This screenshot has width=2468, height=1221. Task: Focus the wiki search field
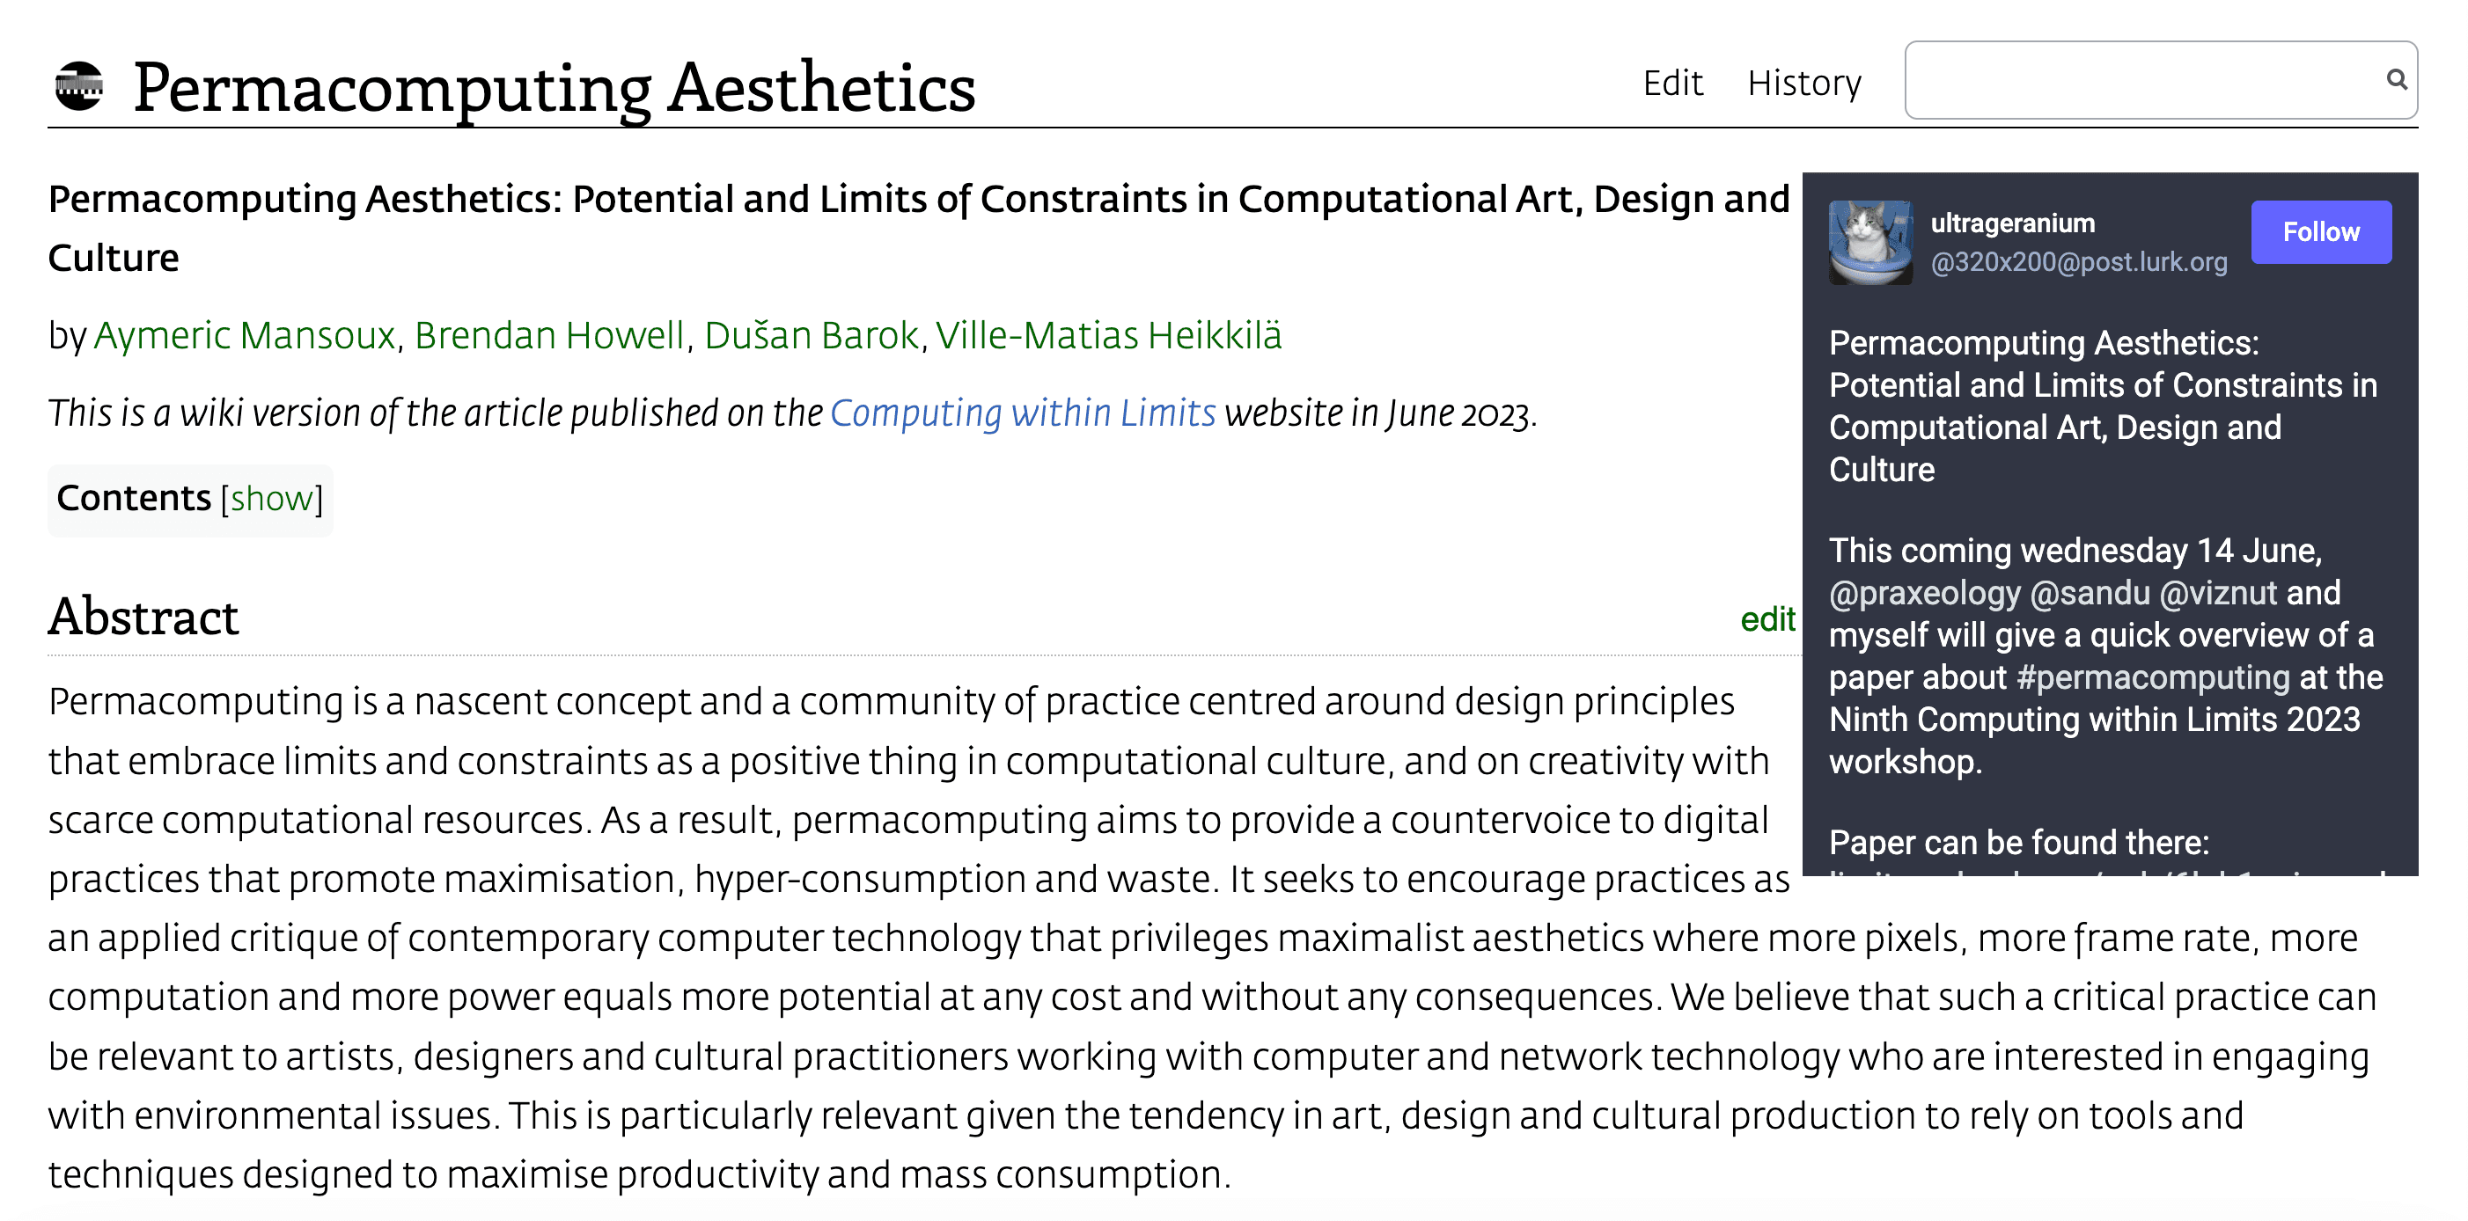click(2160, 79)
